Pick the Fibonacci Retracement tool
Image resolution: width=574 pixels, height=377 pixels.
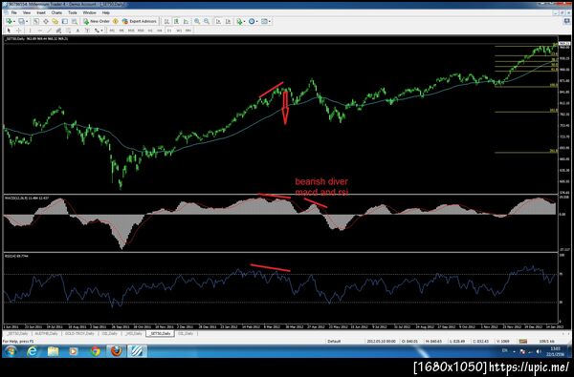69,31
